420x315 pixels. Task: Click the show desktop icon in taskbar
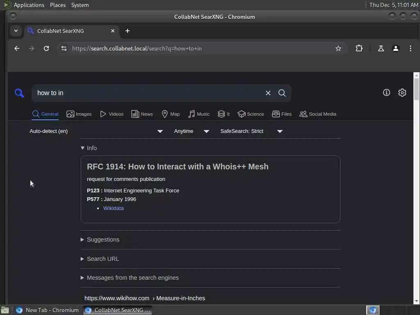click(5, 310)
